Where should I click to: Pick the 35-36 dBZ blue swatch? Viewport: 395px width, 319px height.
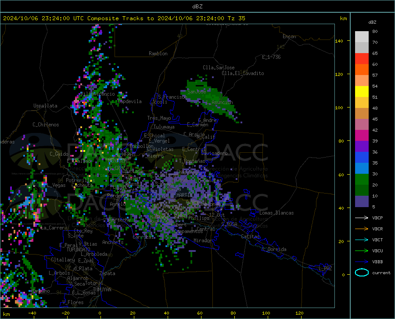(362, 158)
